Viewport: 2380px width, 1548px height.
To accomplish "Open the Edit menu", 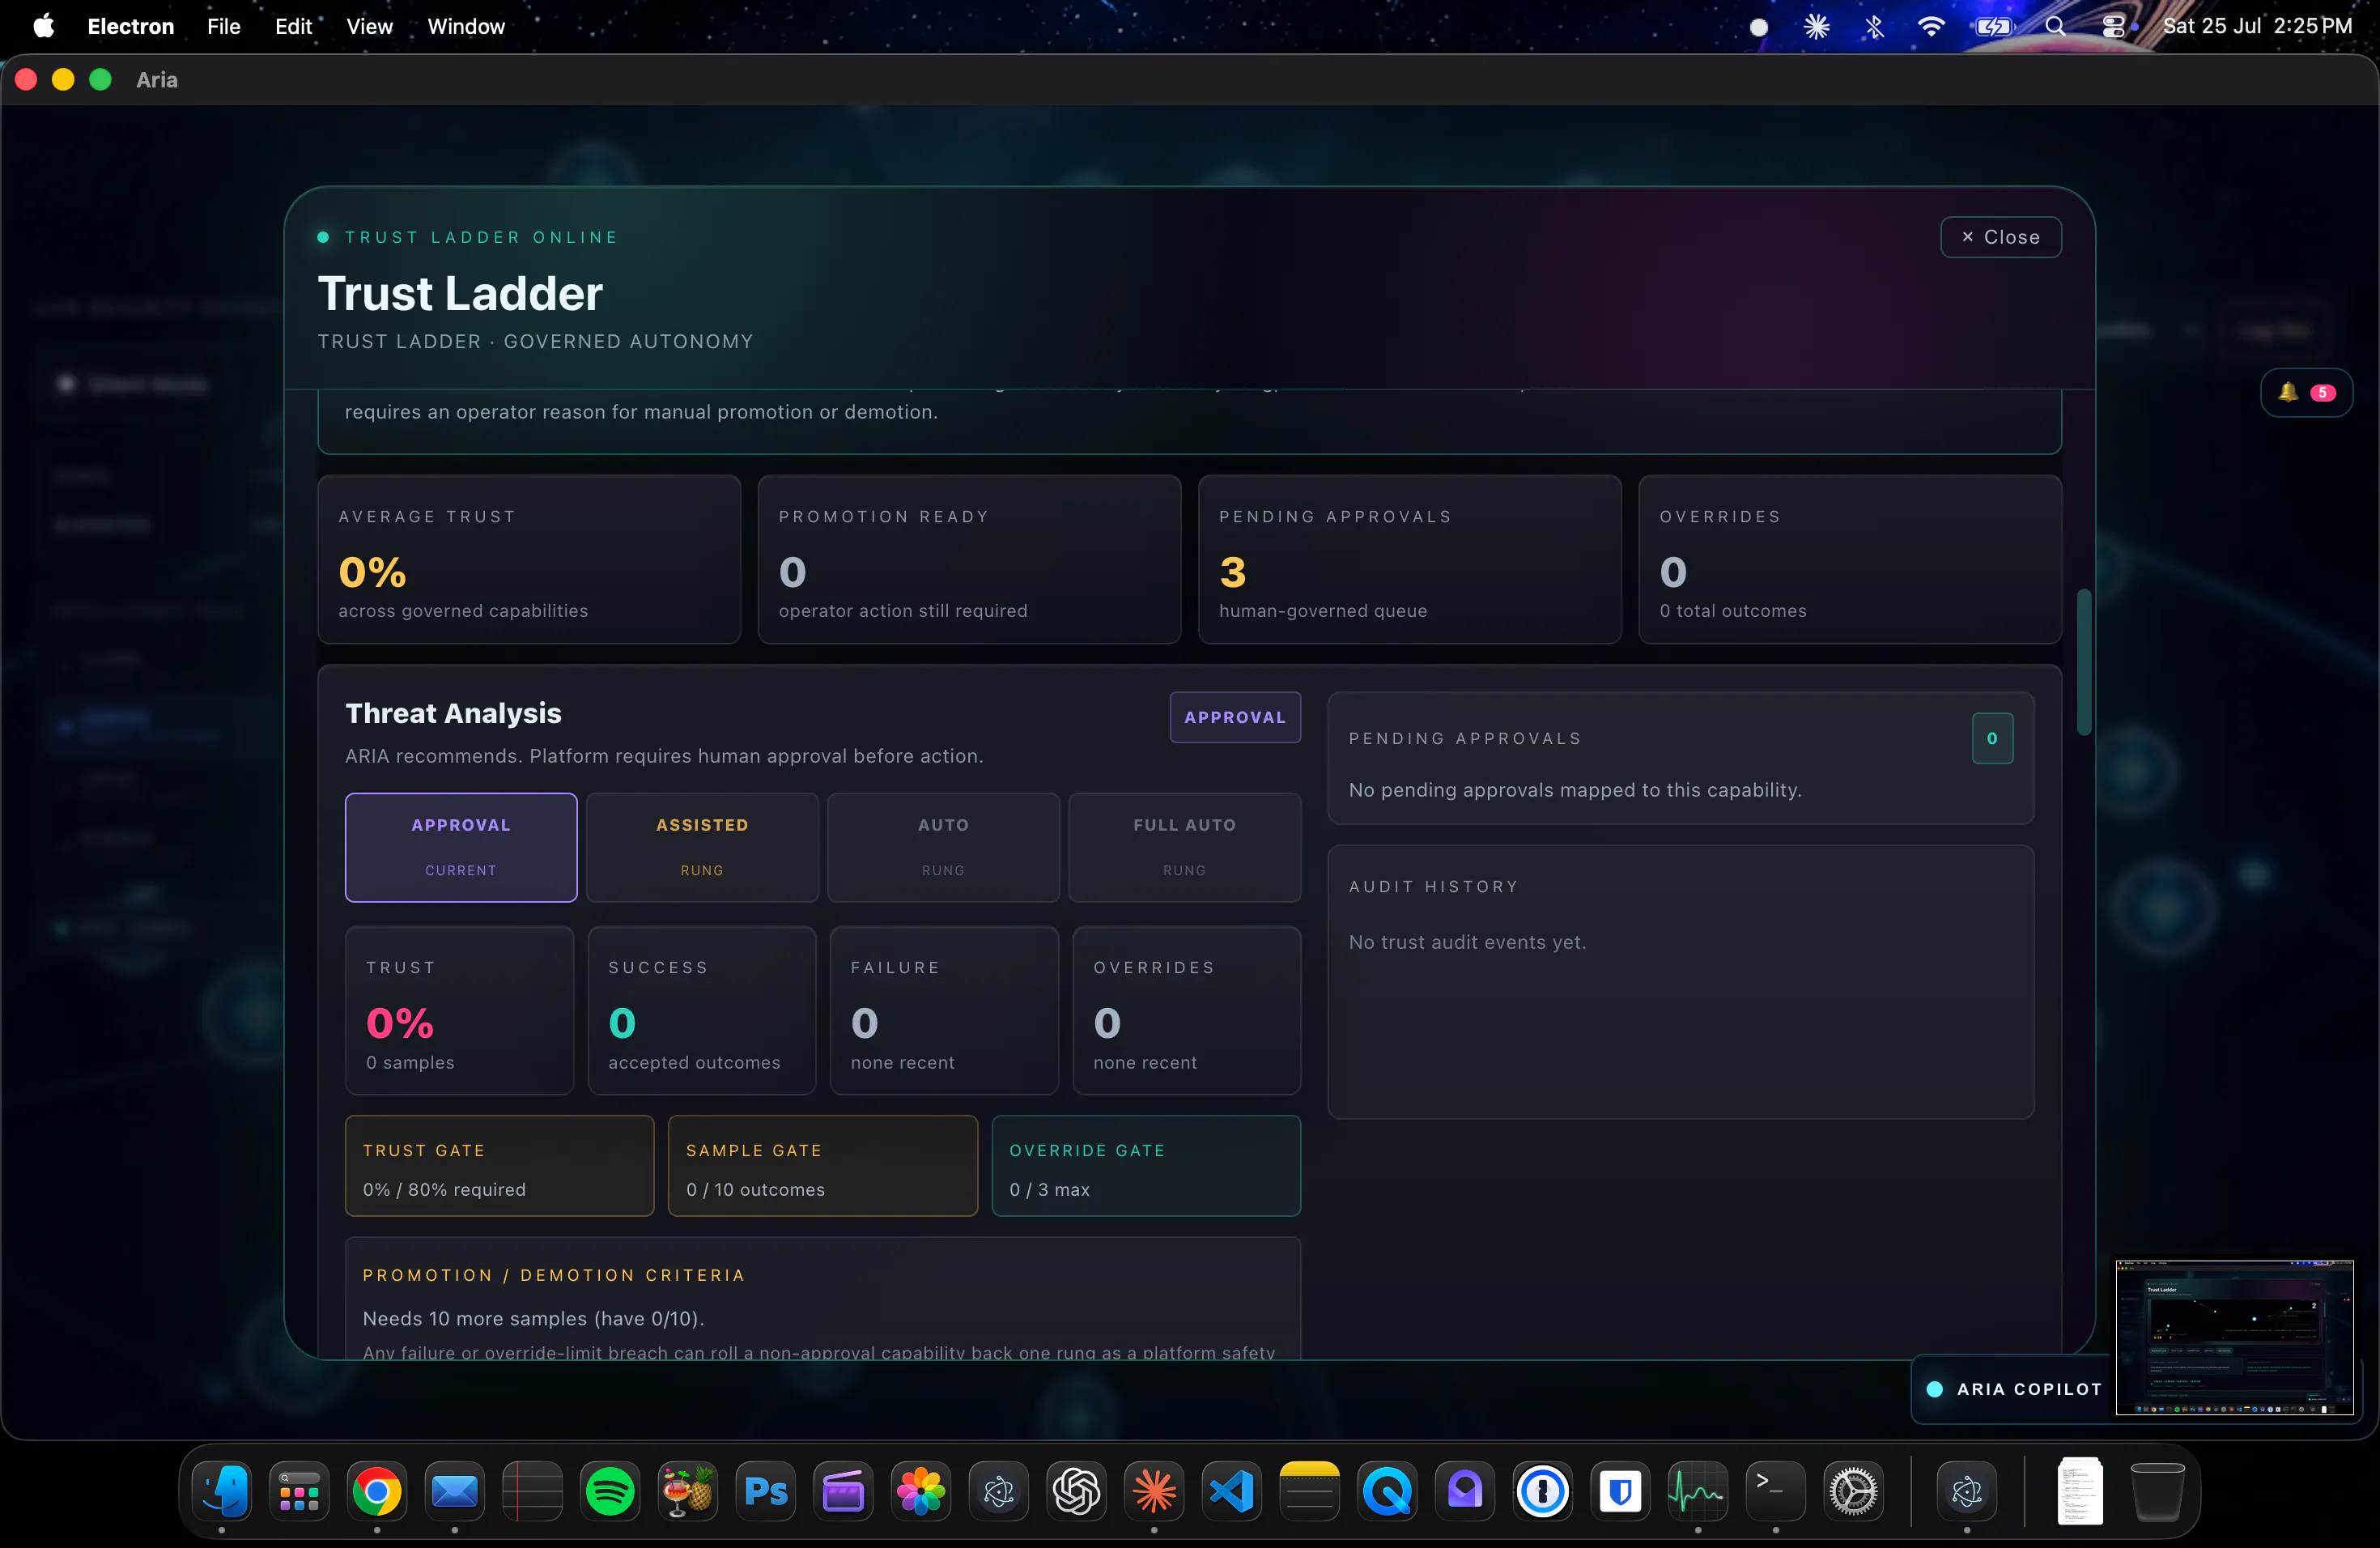I will click(293, 26).
